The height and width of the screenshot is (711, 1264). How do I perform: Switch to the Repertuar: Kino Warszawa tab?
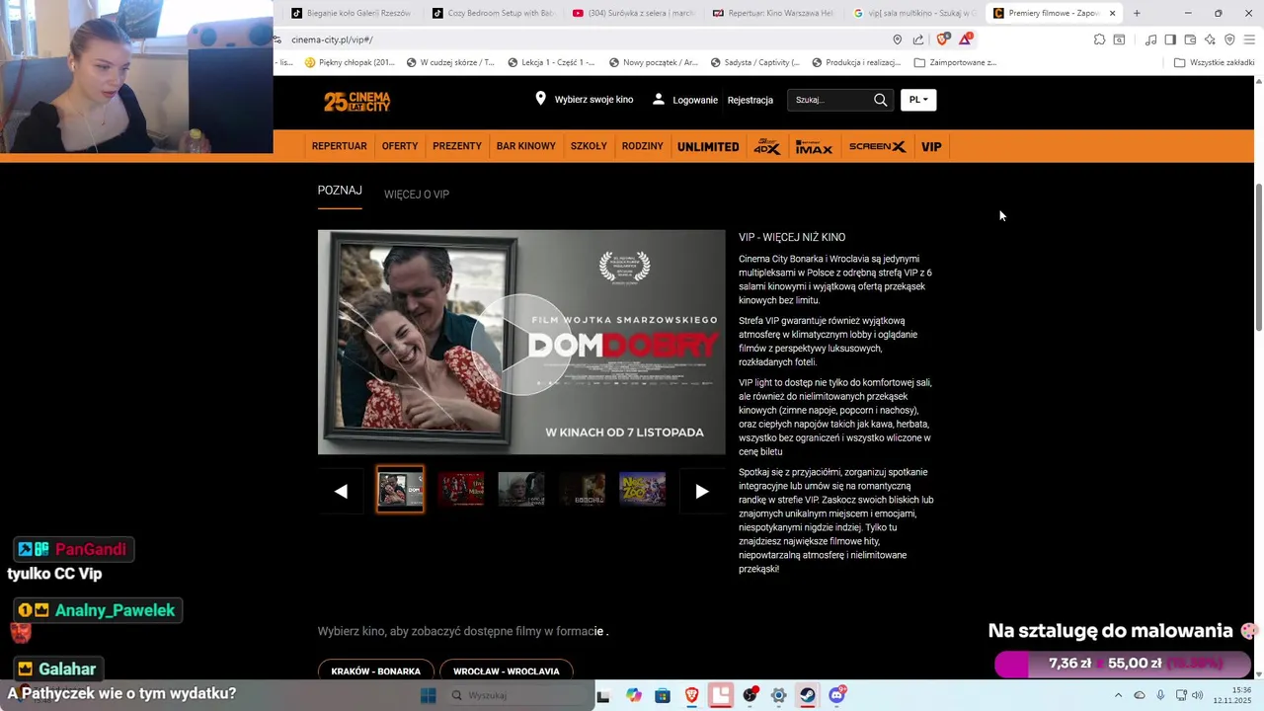pos(773,13)
